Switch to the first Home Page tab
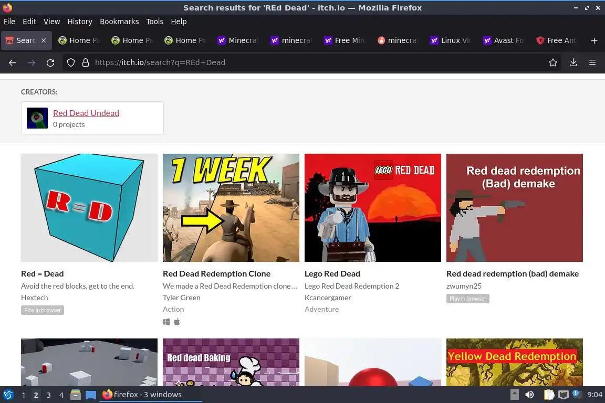This screenshot has height=403, width=605. 79,40
